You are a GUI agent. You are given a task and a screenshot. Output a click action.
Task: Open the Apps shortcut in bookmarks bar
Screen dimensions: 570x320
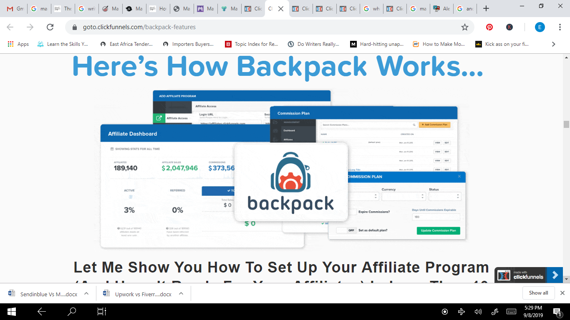click(x=18, y=44)
